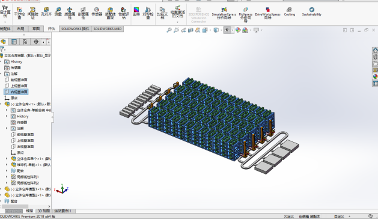Switch to Motion Study 1 (运动算例 1) tab
Viewport: 378px width, 219px height.
coord(63,211)
